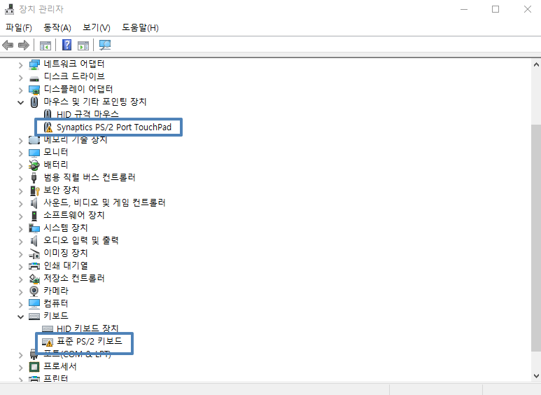Viewport: 541px width, 395px height.
Task: Maximize the 장치 관리자 window
Action: [496, 9]
